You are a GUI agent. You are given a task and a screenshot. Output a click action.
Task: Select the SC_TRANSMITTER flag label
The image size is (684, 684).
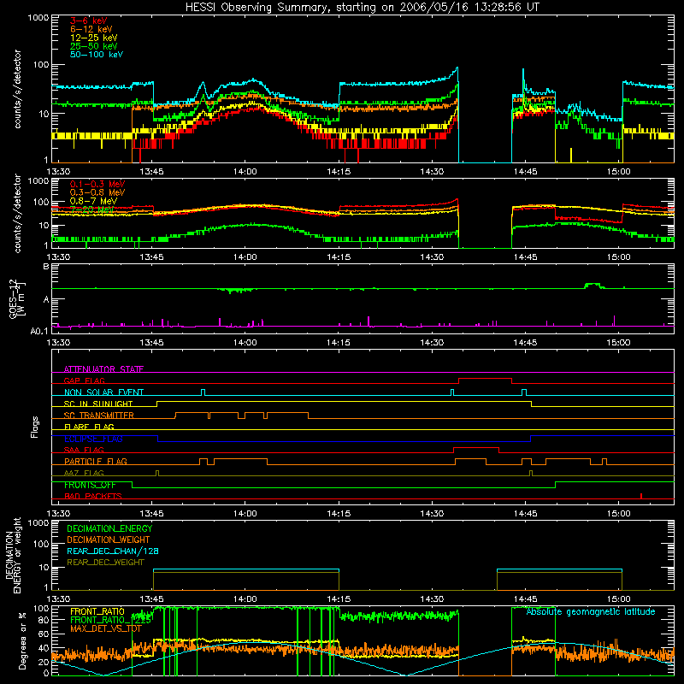point(99,416)
